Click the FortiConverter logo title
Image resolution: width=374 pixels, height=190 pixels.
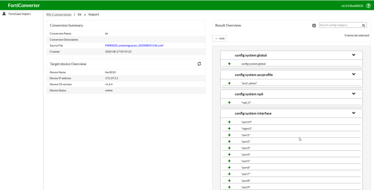pos(24,5)
